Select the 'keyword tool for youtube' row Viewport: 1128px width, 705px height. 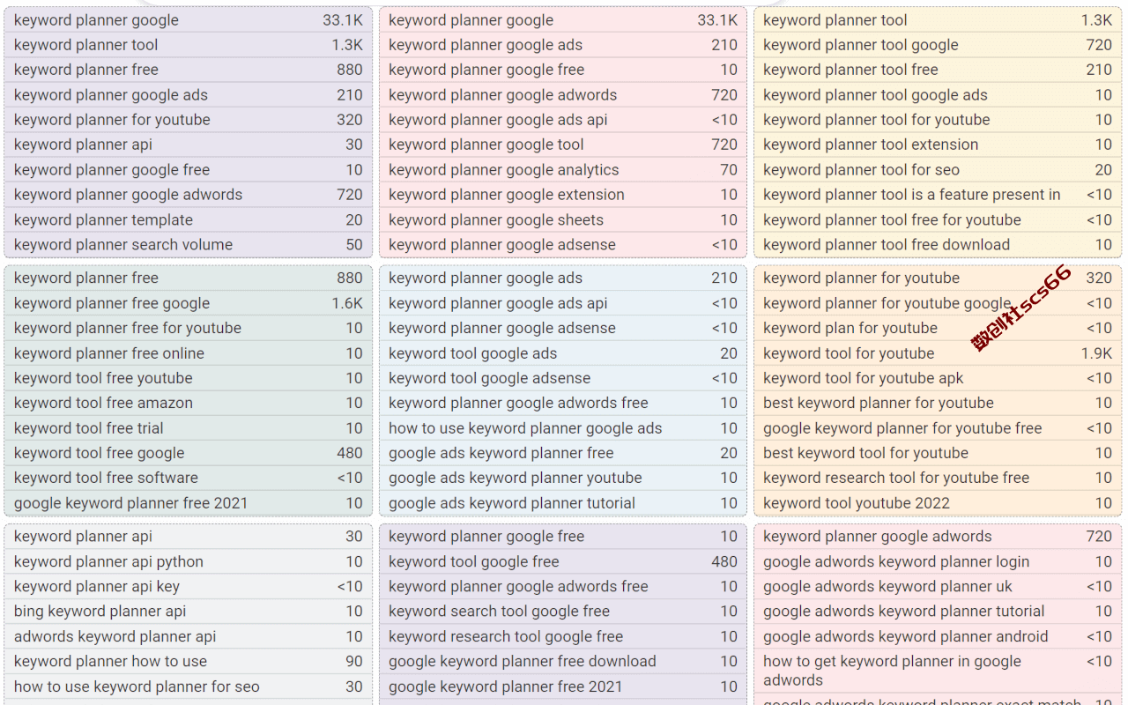(938, 353)
